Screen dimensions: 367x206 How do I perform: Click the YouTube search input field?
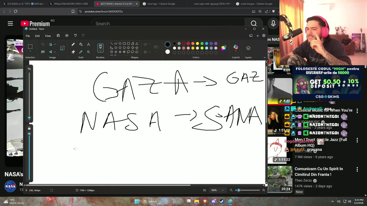[168, 23]
